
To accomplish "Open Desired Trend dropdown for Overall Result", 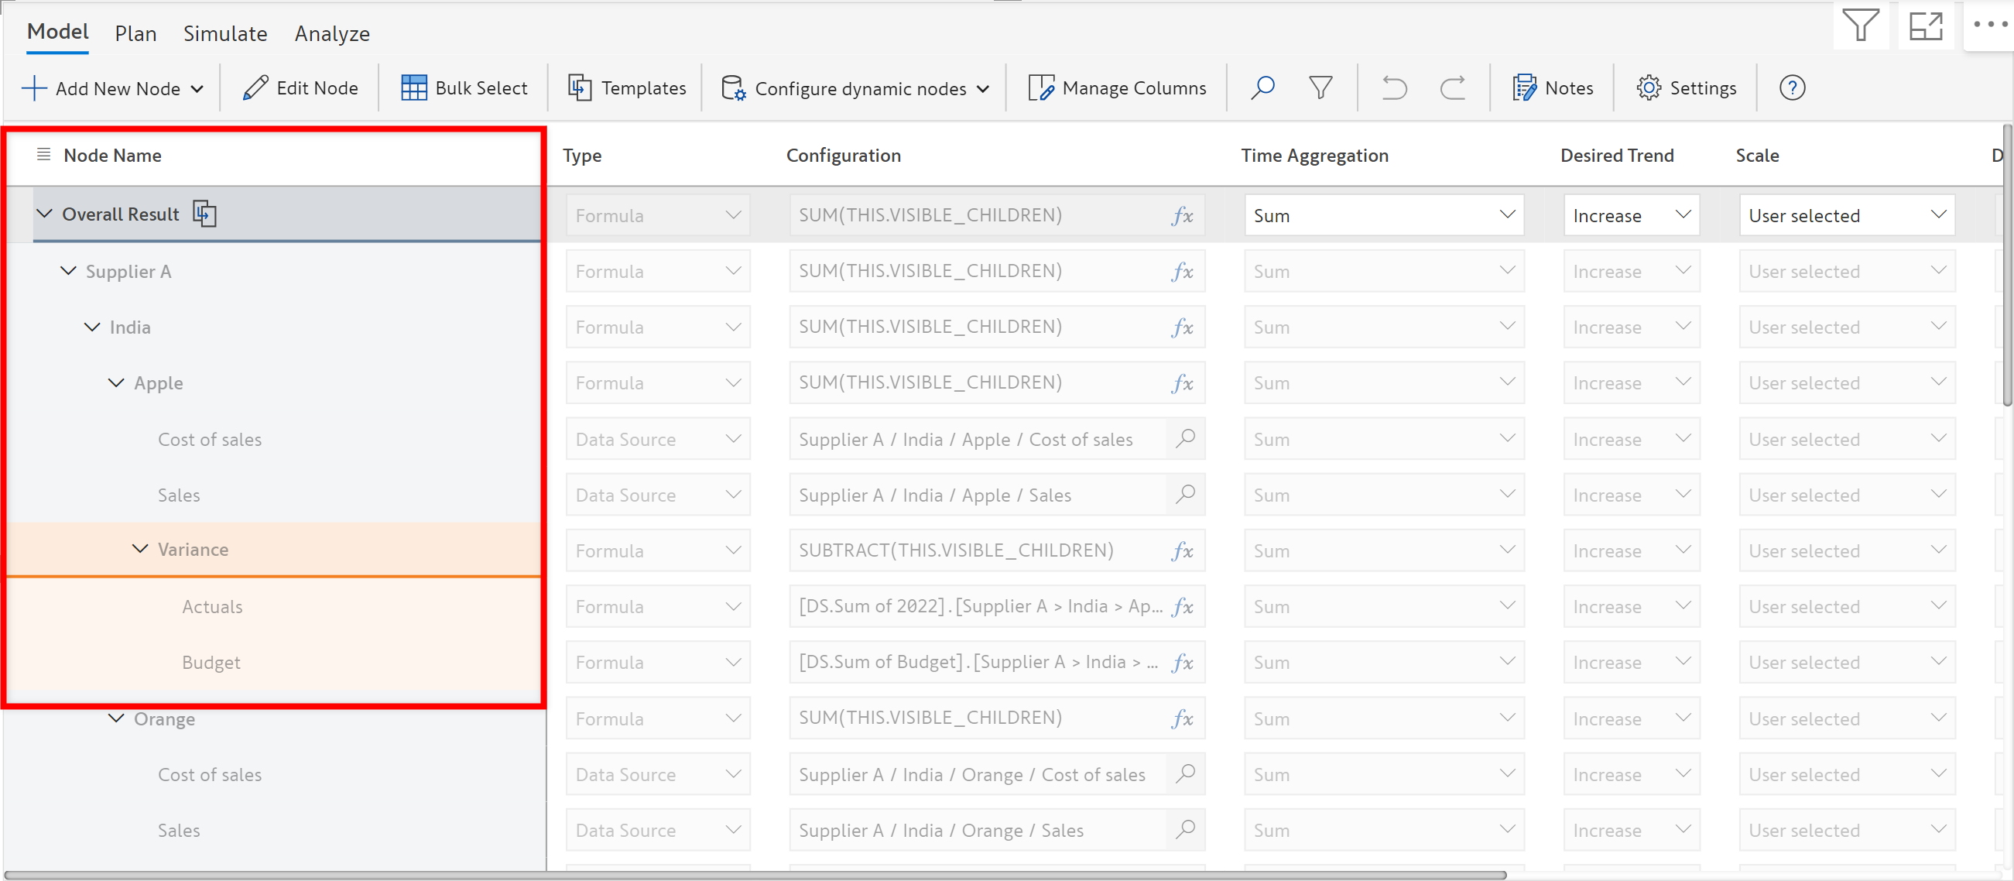I will pyautogui.click(x=1631, y=215).
